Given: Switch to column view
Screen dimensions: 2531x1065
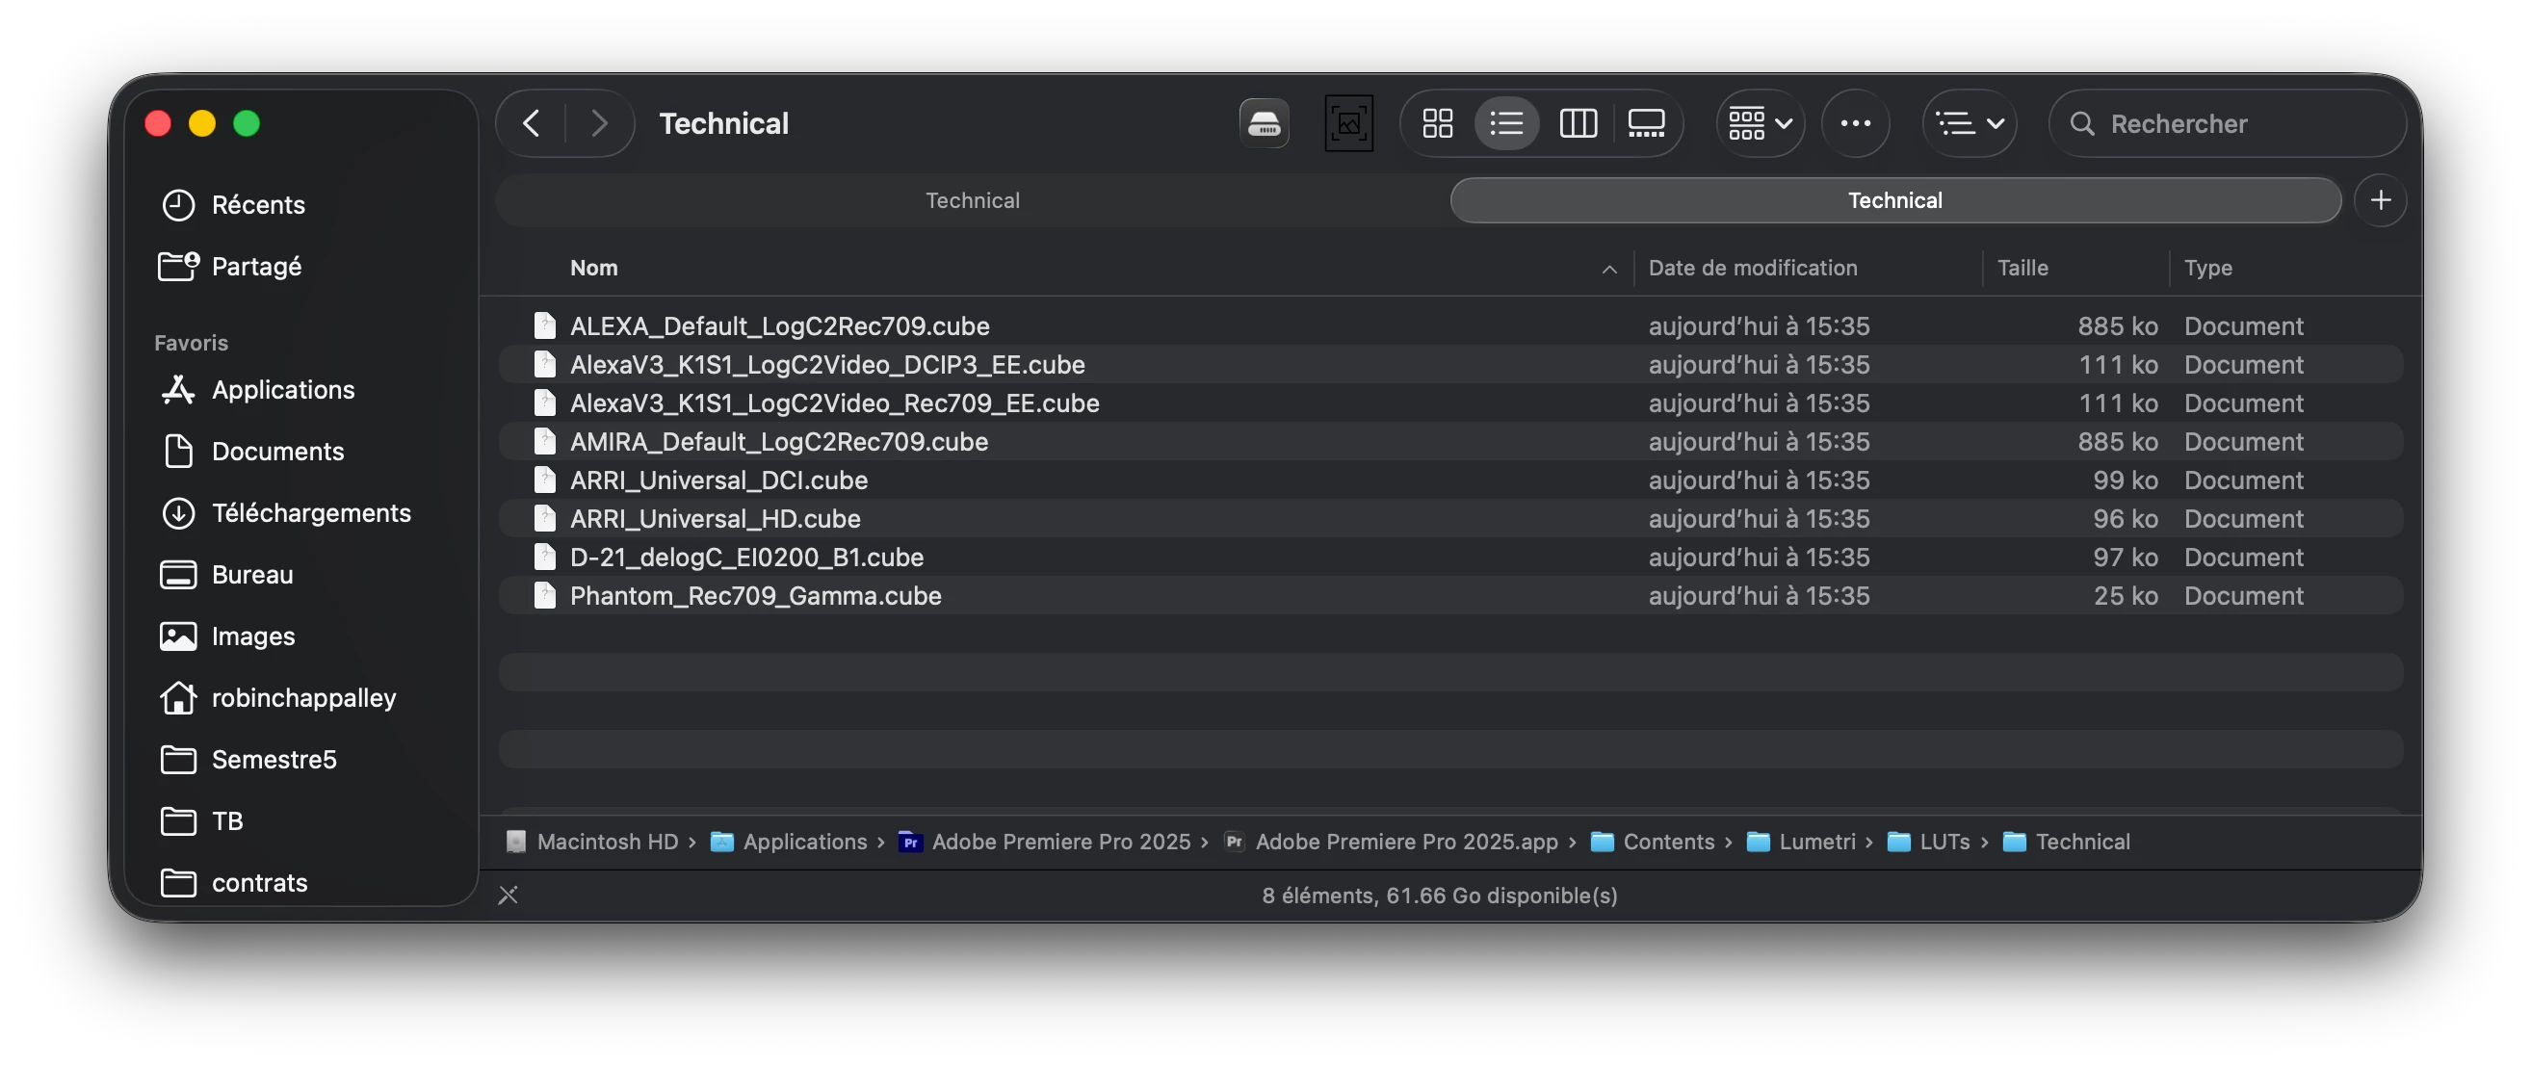Looking at the screenshot, I should pyautogui.click(x=1578, y=124).
